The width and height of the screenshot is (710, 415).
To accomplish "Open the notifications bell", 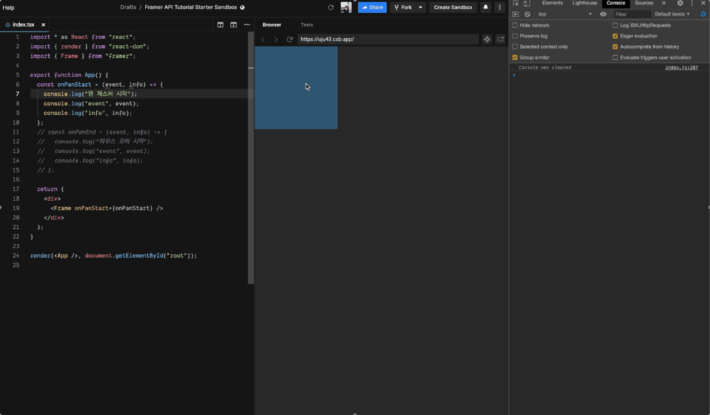I will 485,7.
